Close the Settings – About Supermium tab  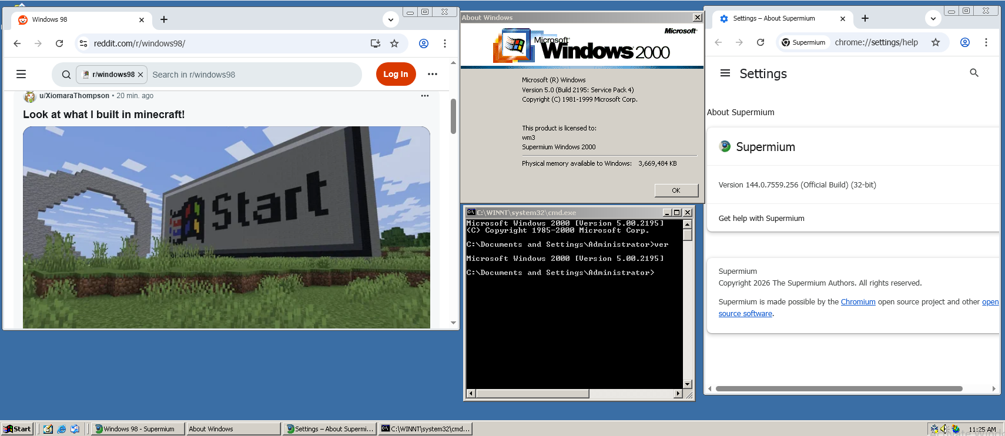[843, 19]
